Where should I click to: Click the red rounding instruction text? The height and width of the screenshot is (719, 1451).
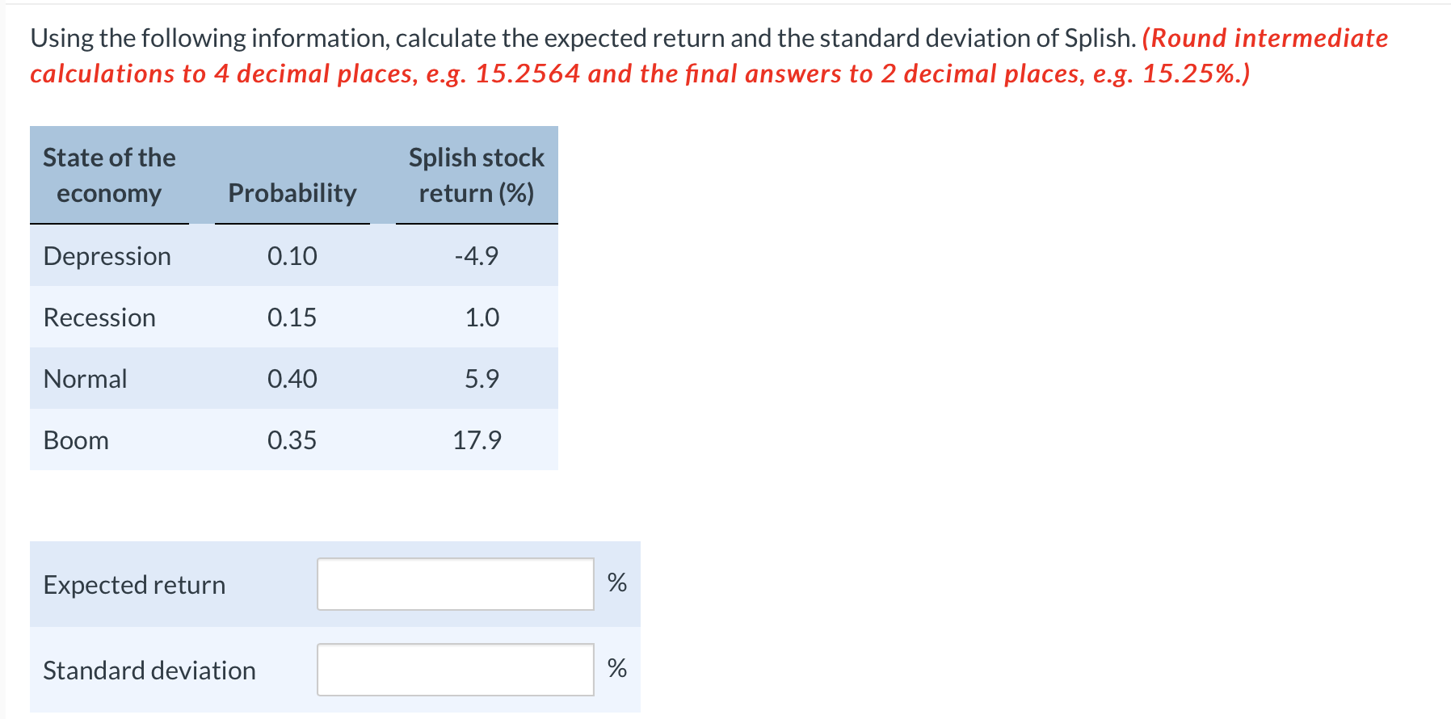click(709, 56)
